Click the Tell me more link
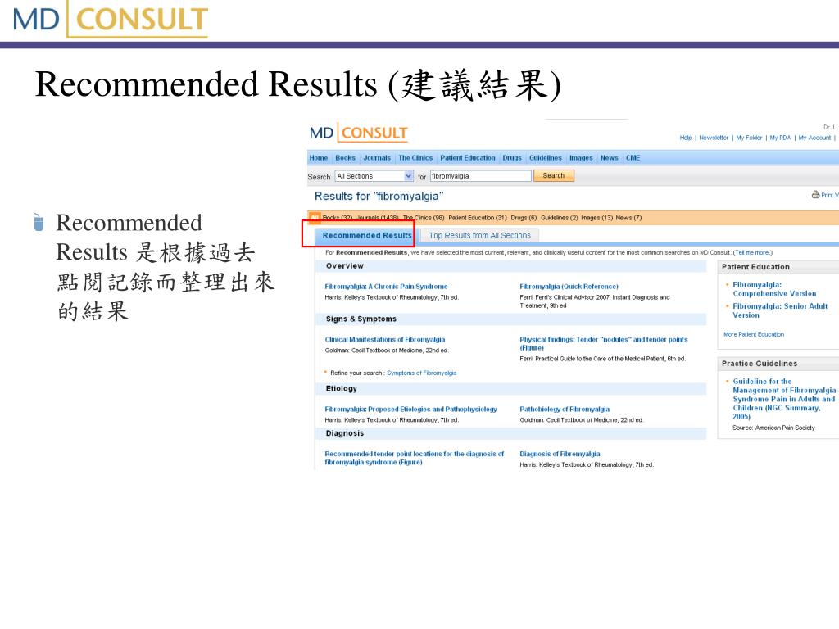The height and width of the screenshot is (629, 839). point(752,252)
